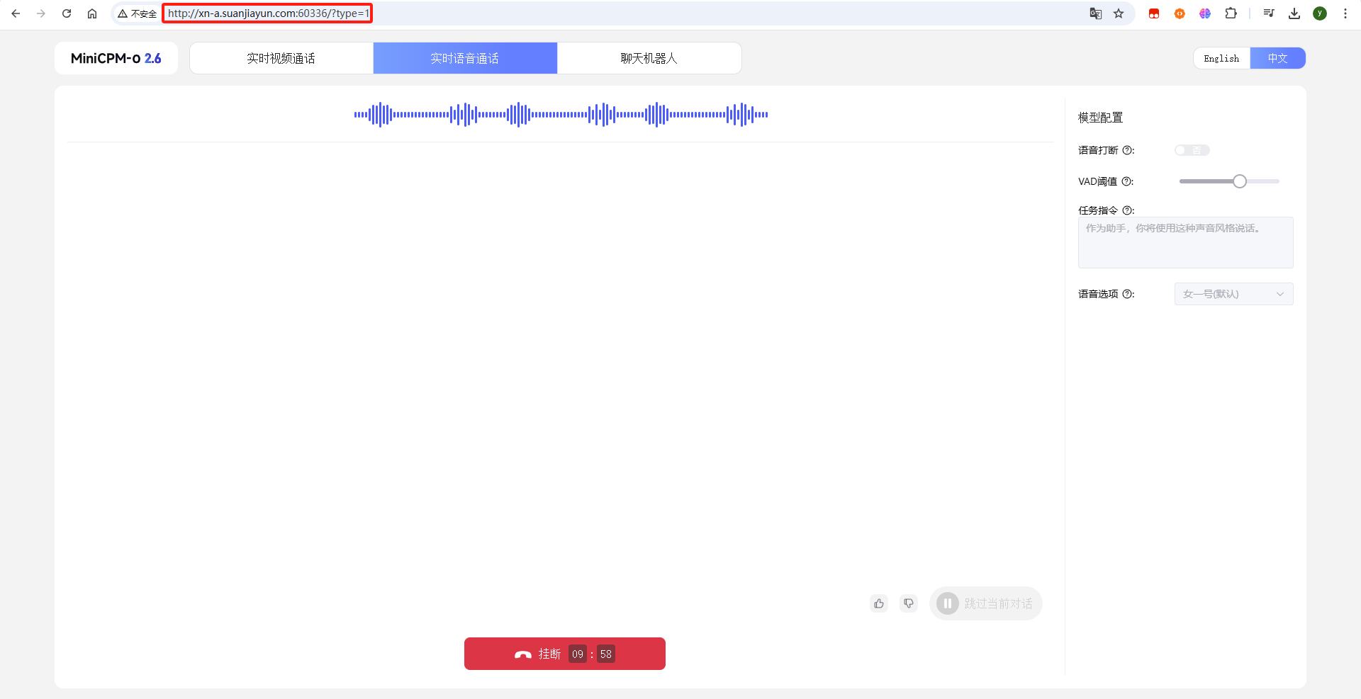
Task: Open the green profile avatar
Action: click(x=1320, y=13)
